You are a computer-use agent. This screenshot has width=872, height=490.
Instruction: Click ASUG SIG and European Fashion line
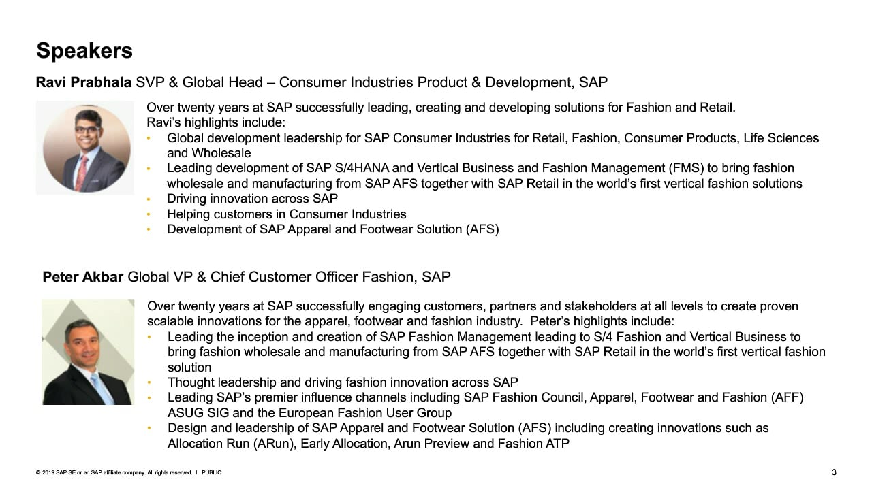[x=309, y=413]
